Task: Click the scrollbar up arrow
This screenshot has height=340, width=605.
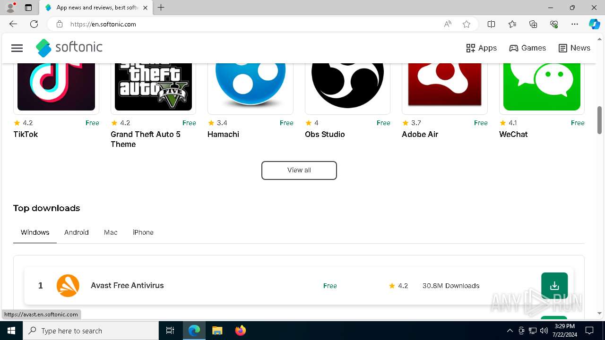Action: coord(600,39)
